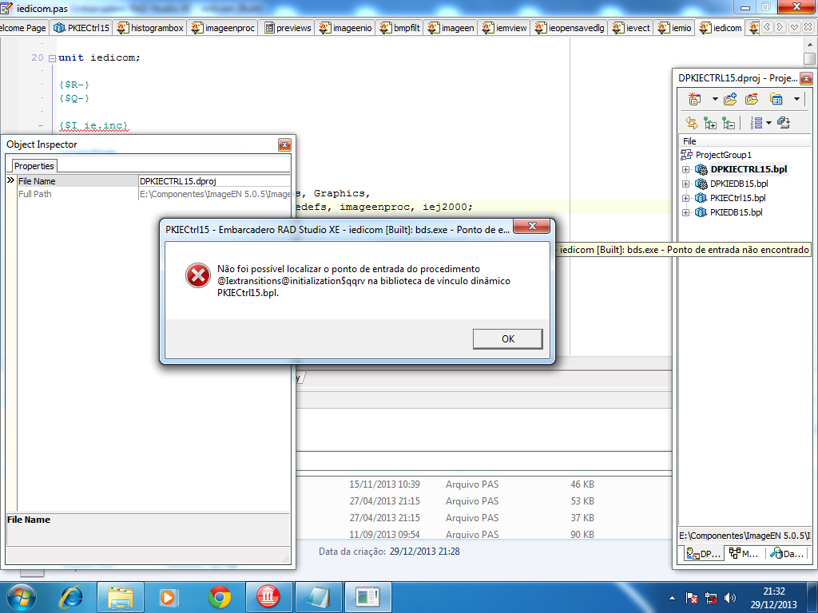
Task: Show hidden system tray icons
Action: click(672, 598)
